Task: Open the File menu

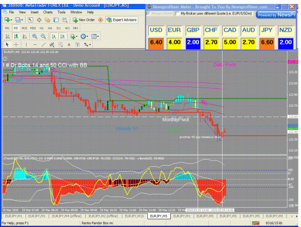Action: pos(12,12)
